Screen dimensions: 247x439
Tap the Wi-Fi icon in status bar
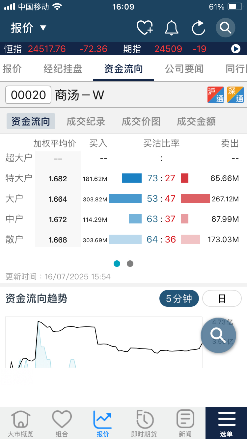57,7
